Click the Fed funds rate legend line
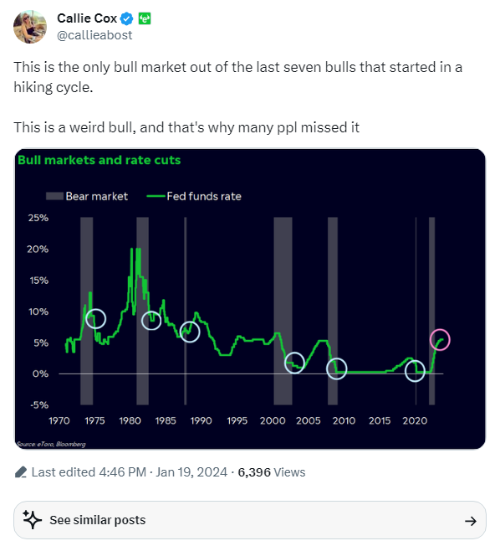Screen dimensions: 500x546 pos(156,197)
